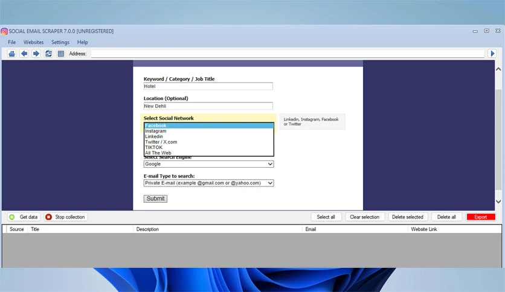Click the vertical scrollbar thumb
The height and width of the screenshot is (292, 505).
498,140
